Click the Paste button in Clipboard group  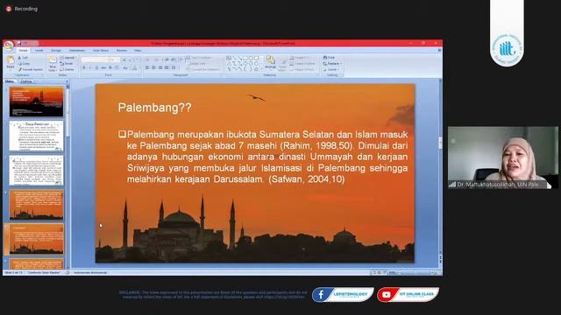coord(11,62)
